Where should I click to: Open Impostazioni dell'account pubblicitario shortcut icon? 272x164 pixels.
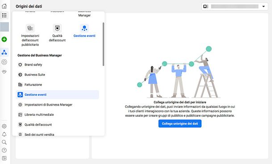(x=30, y=28)
